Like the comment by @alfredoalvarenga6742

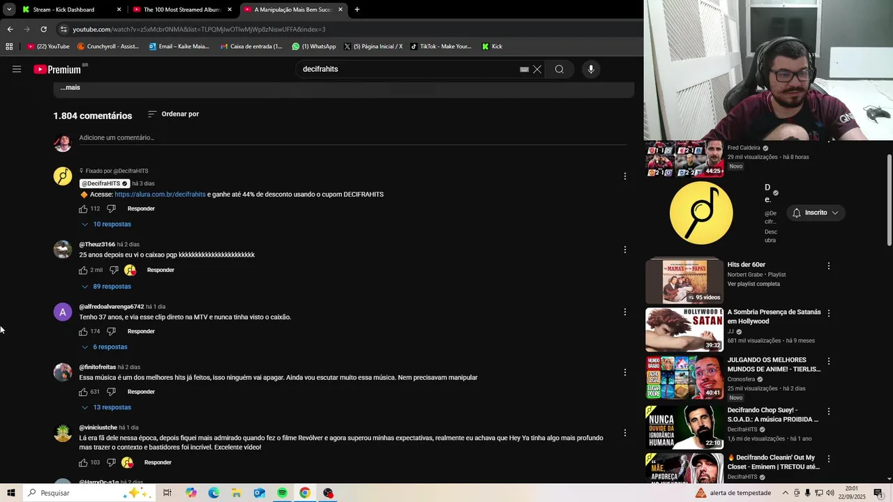[83, 331]
